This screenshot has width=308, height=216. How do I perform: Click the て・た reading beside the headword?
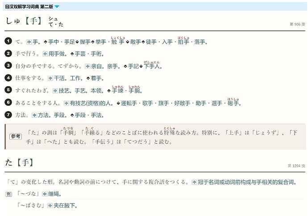(x=56, y=25)
